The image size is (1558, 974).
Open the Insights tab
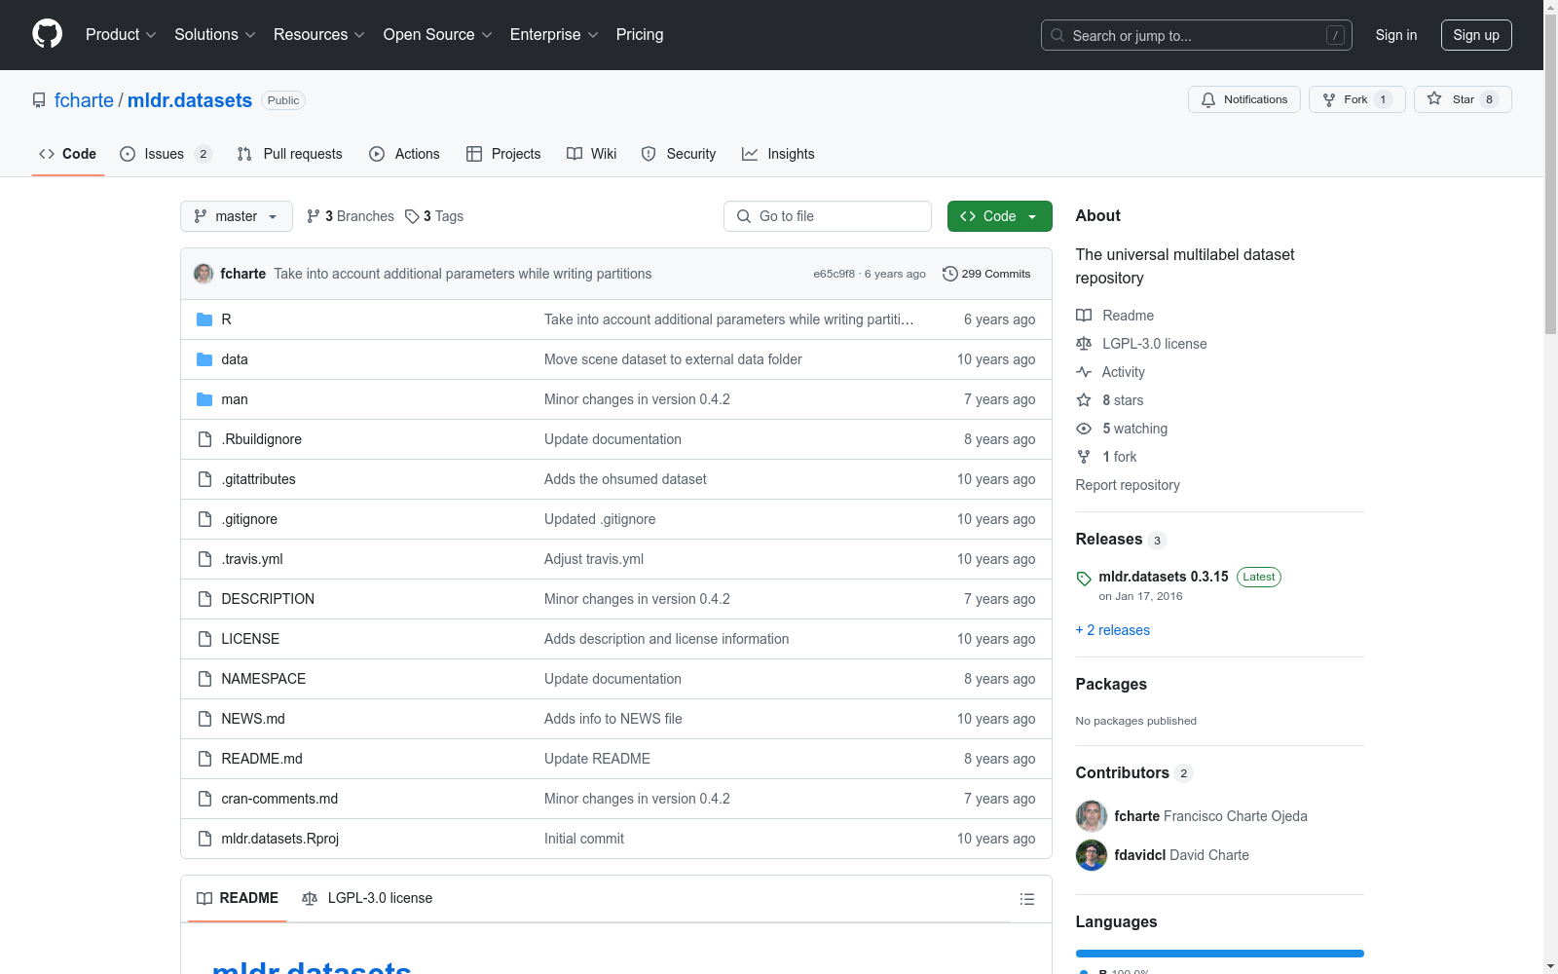coord(778,154)
